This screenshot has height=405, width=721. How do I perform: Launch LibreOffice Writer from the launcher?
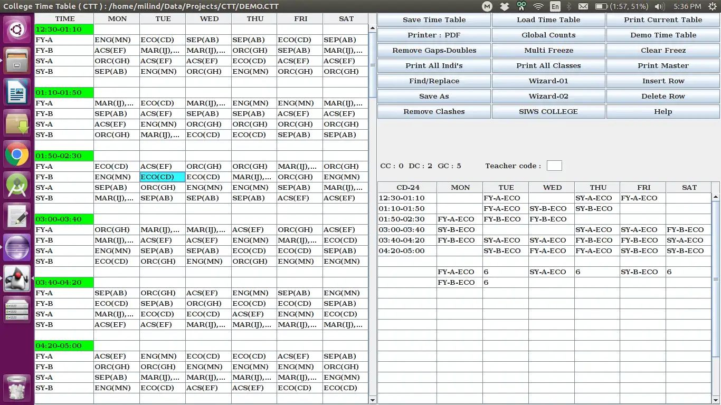[17, 92]
